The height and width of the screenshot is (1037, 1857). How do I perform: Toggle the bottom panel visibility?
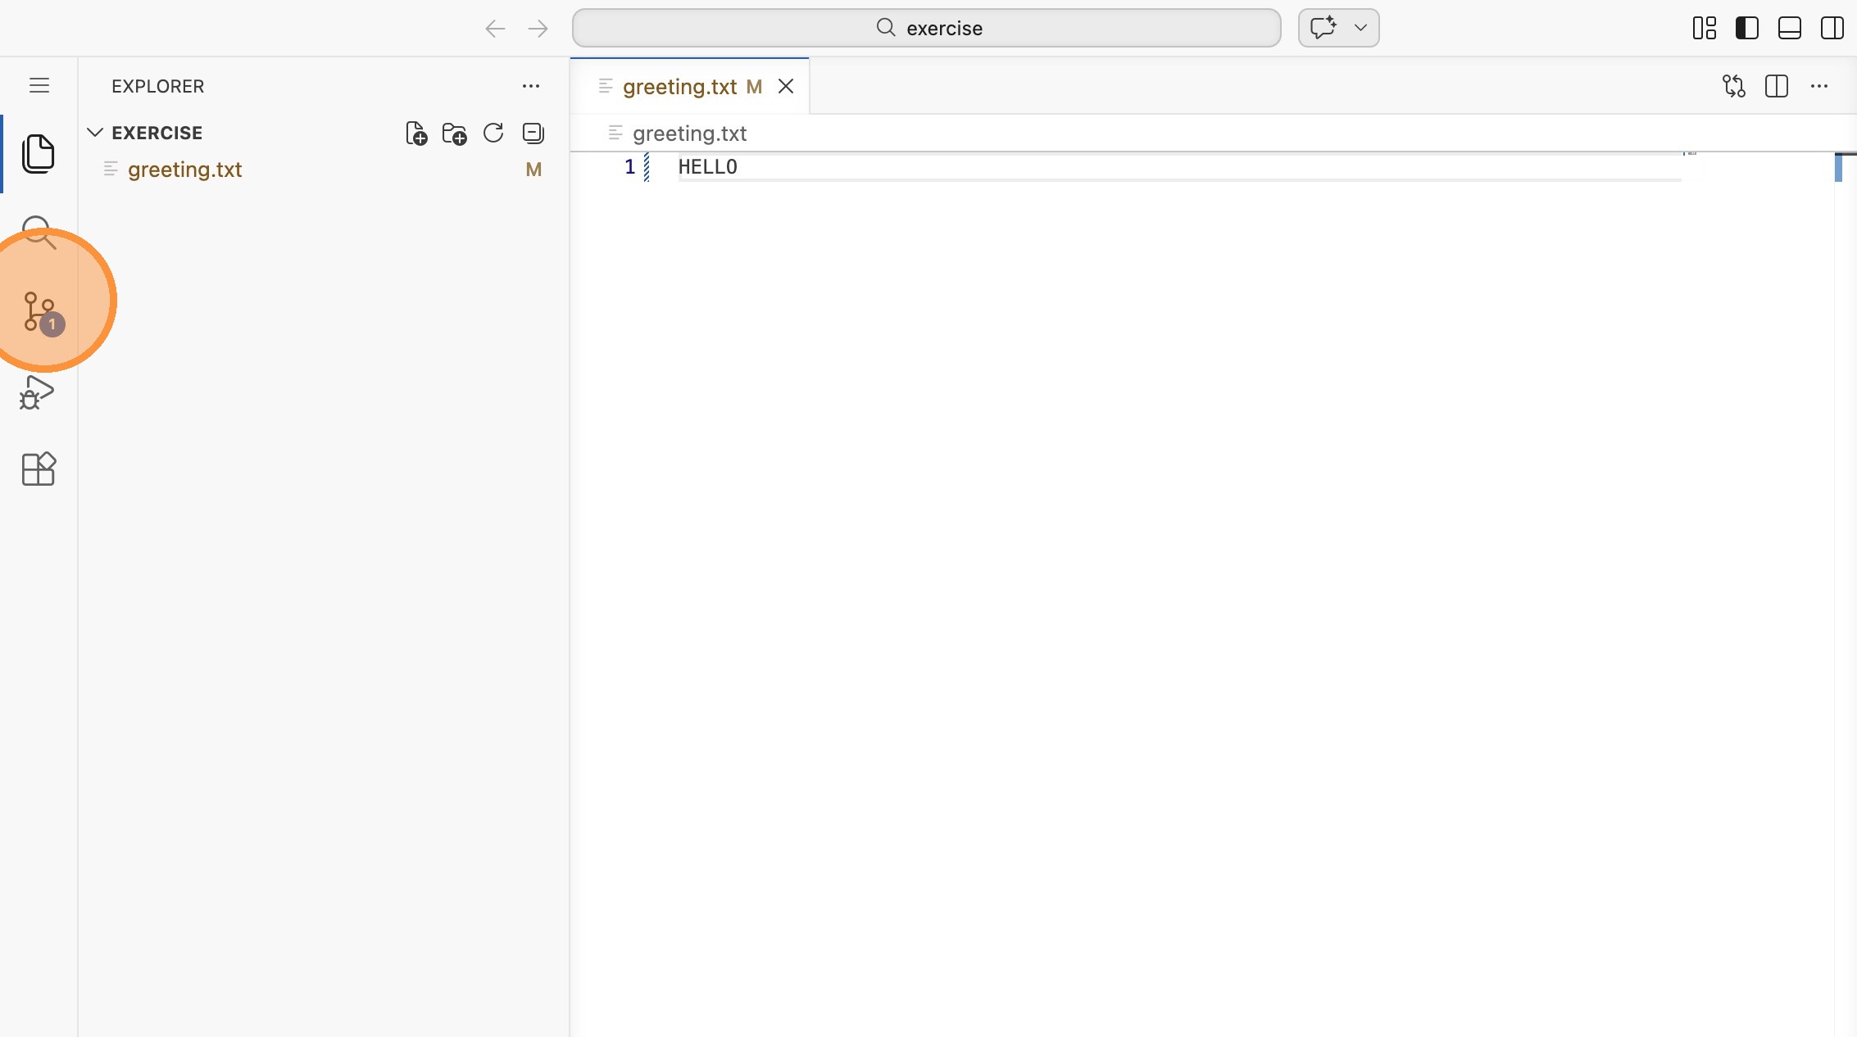(1790, 28)
